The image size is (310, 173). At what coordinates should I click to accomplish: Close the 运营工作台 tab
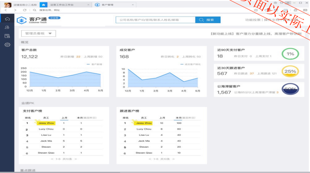coord(88,5)
